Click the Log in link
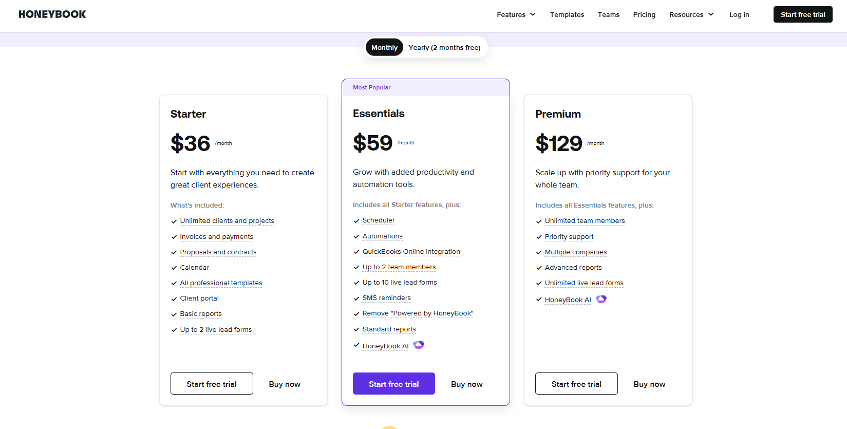847x429 pixels. click(x=739, y=14)
